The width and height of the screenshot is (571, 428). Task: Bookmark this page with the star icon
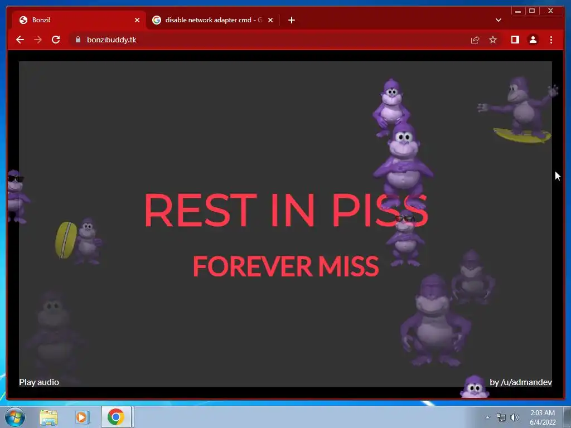493,40
